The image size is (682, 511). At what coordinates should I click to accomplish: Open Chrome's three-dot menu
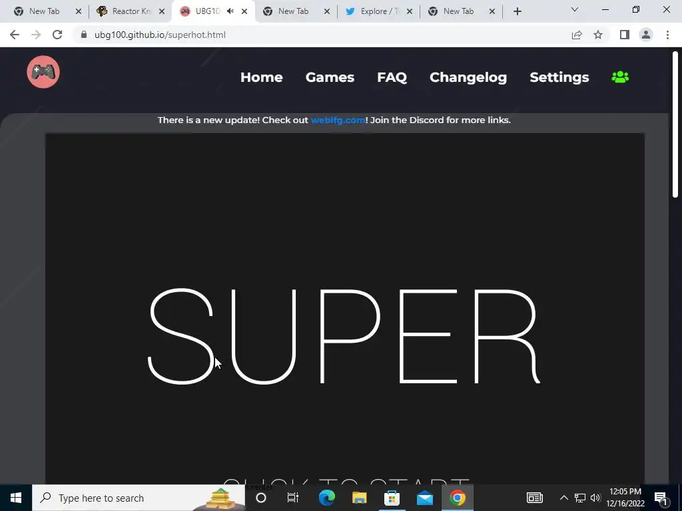click(667, 35)
